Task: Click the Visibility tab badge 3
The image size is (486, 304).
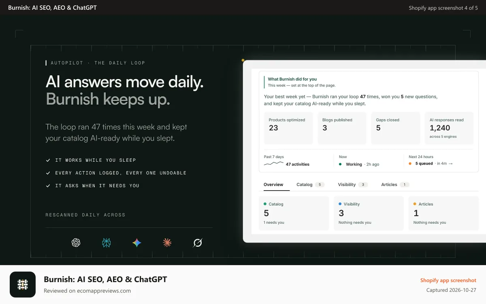Action: click(363, 184)
